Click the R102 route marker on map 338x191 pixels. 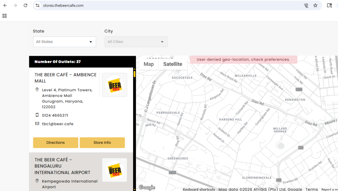[172, 172]
